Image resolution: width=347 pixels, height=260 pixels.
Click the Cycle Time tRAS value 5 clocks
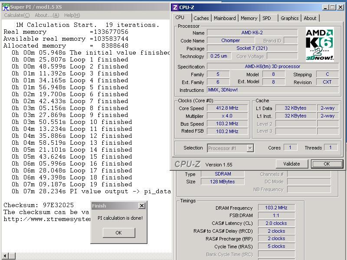tap(276, 246)
